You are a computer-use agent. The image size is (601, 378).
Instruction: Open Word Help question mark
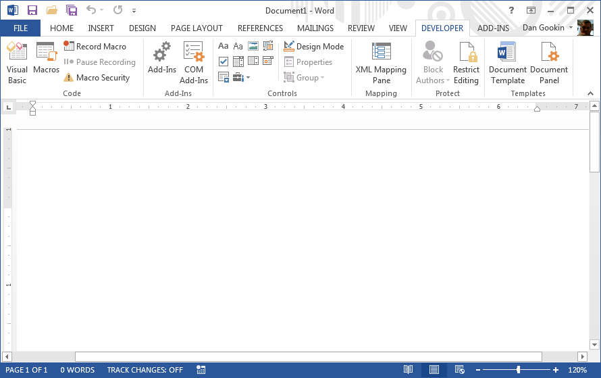[511, 10]
